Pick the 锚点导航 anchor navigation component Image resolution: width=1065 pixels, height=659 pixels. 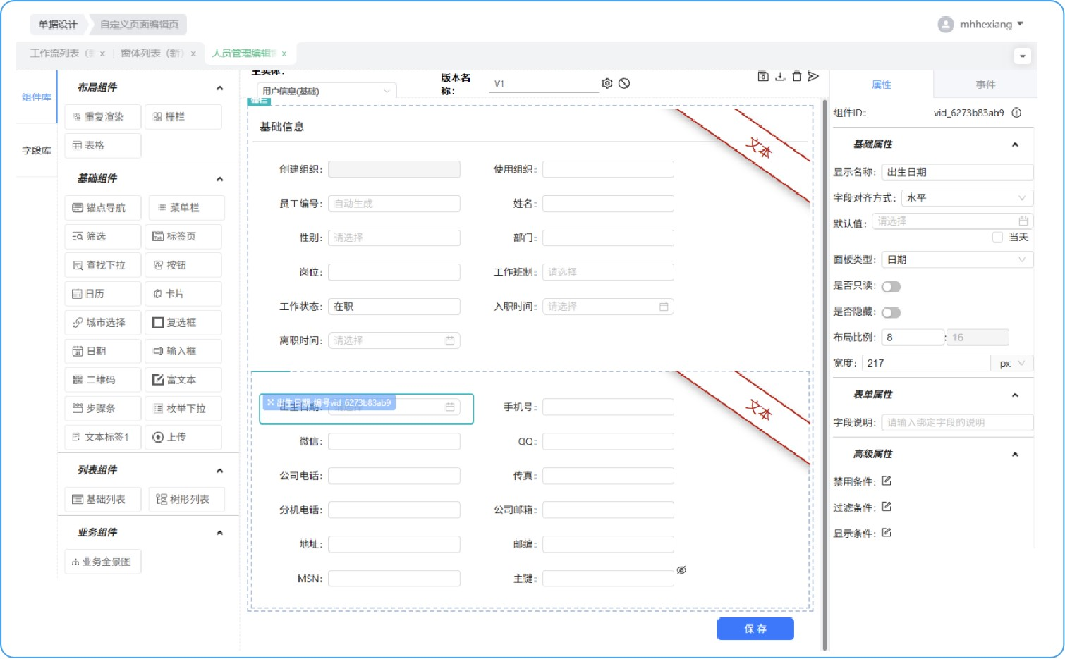click(103, 208)
